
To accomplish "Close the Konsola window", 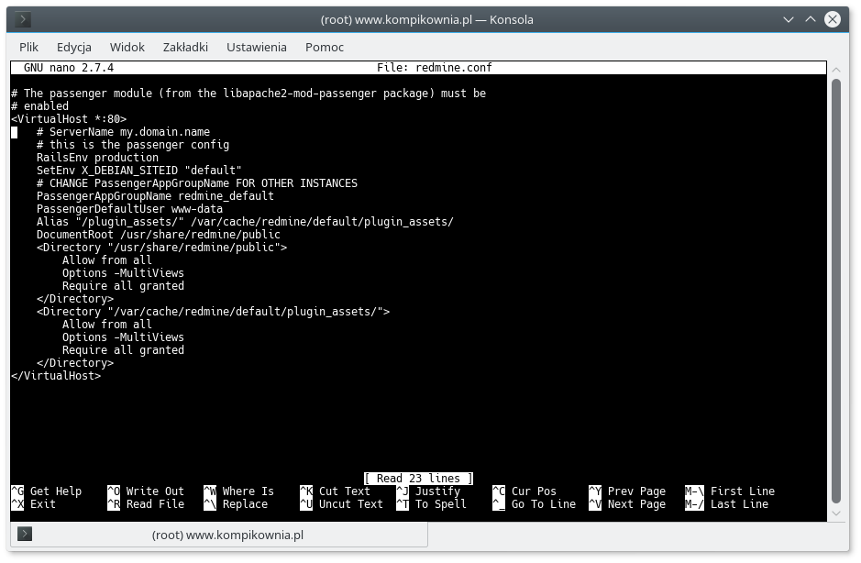I will [x=833, y=20].
